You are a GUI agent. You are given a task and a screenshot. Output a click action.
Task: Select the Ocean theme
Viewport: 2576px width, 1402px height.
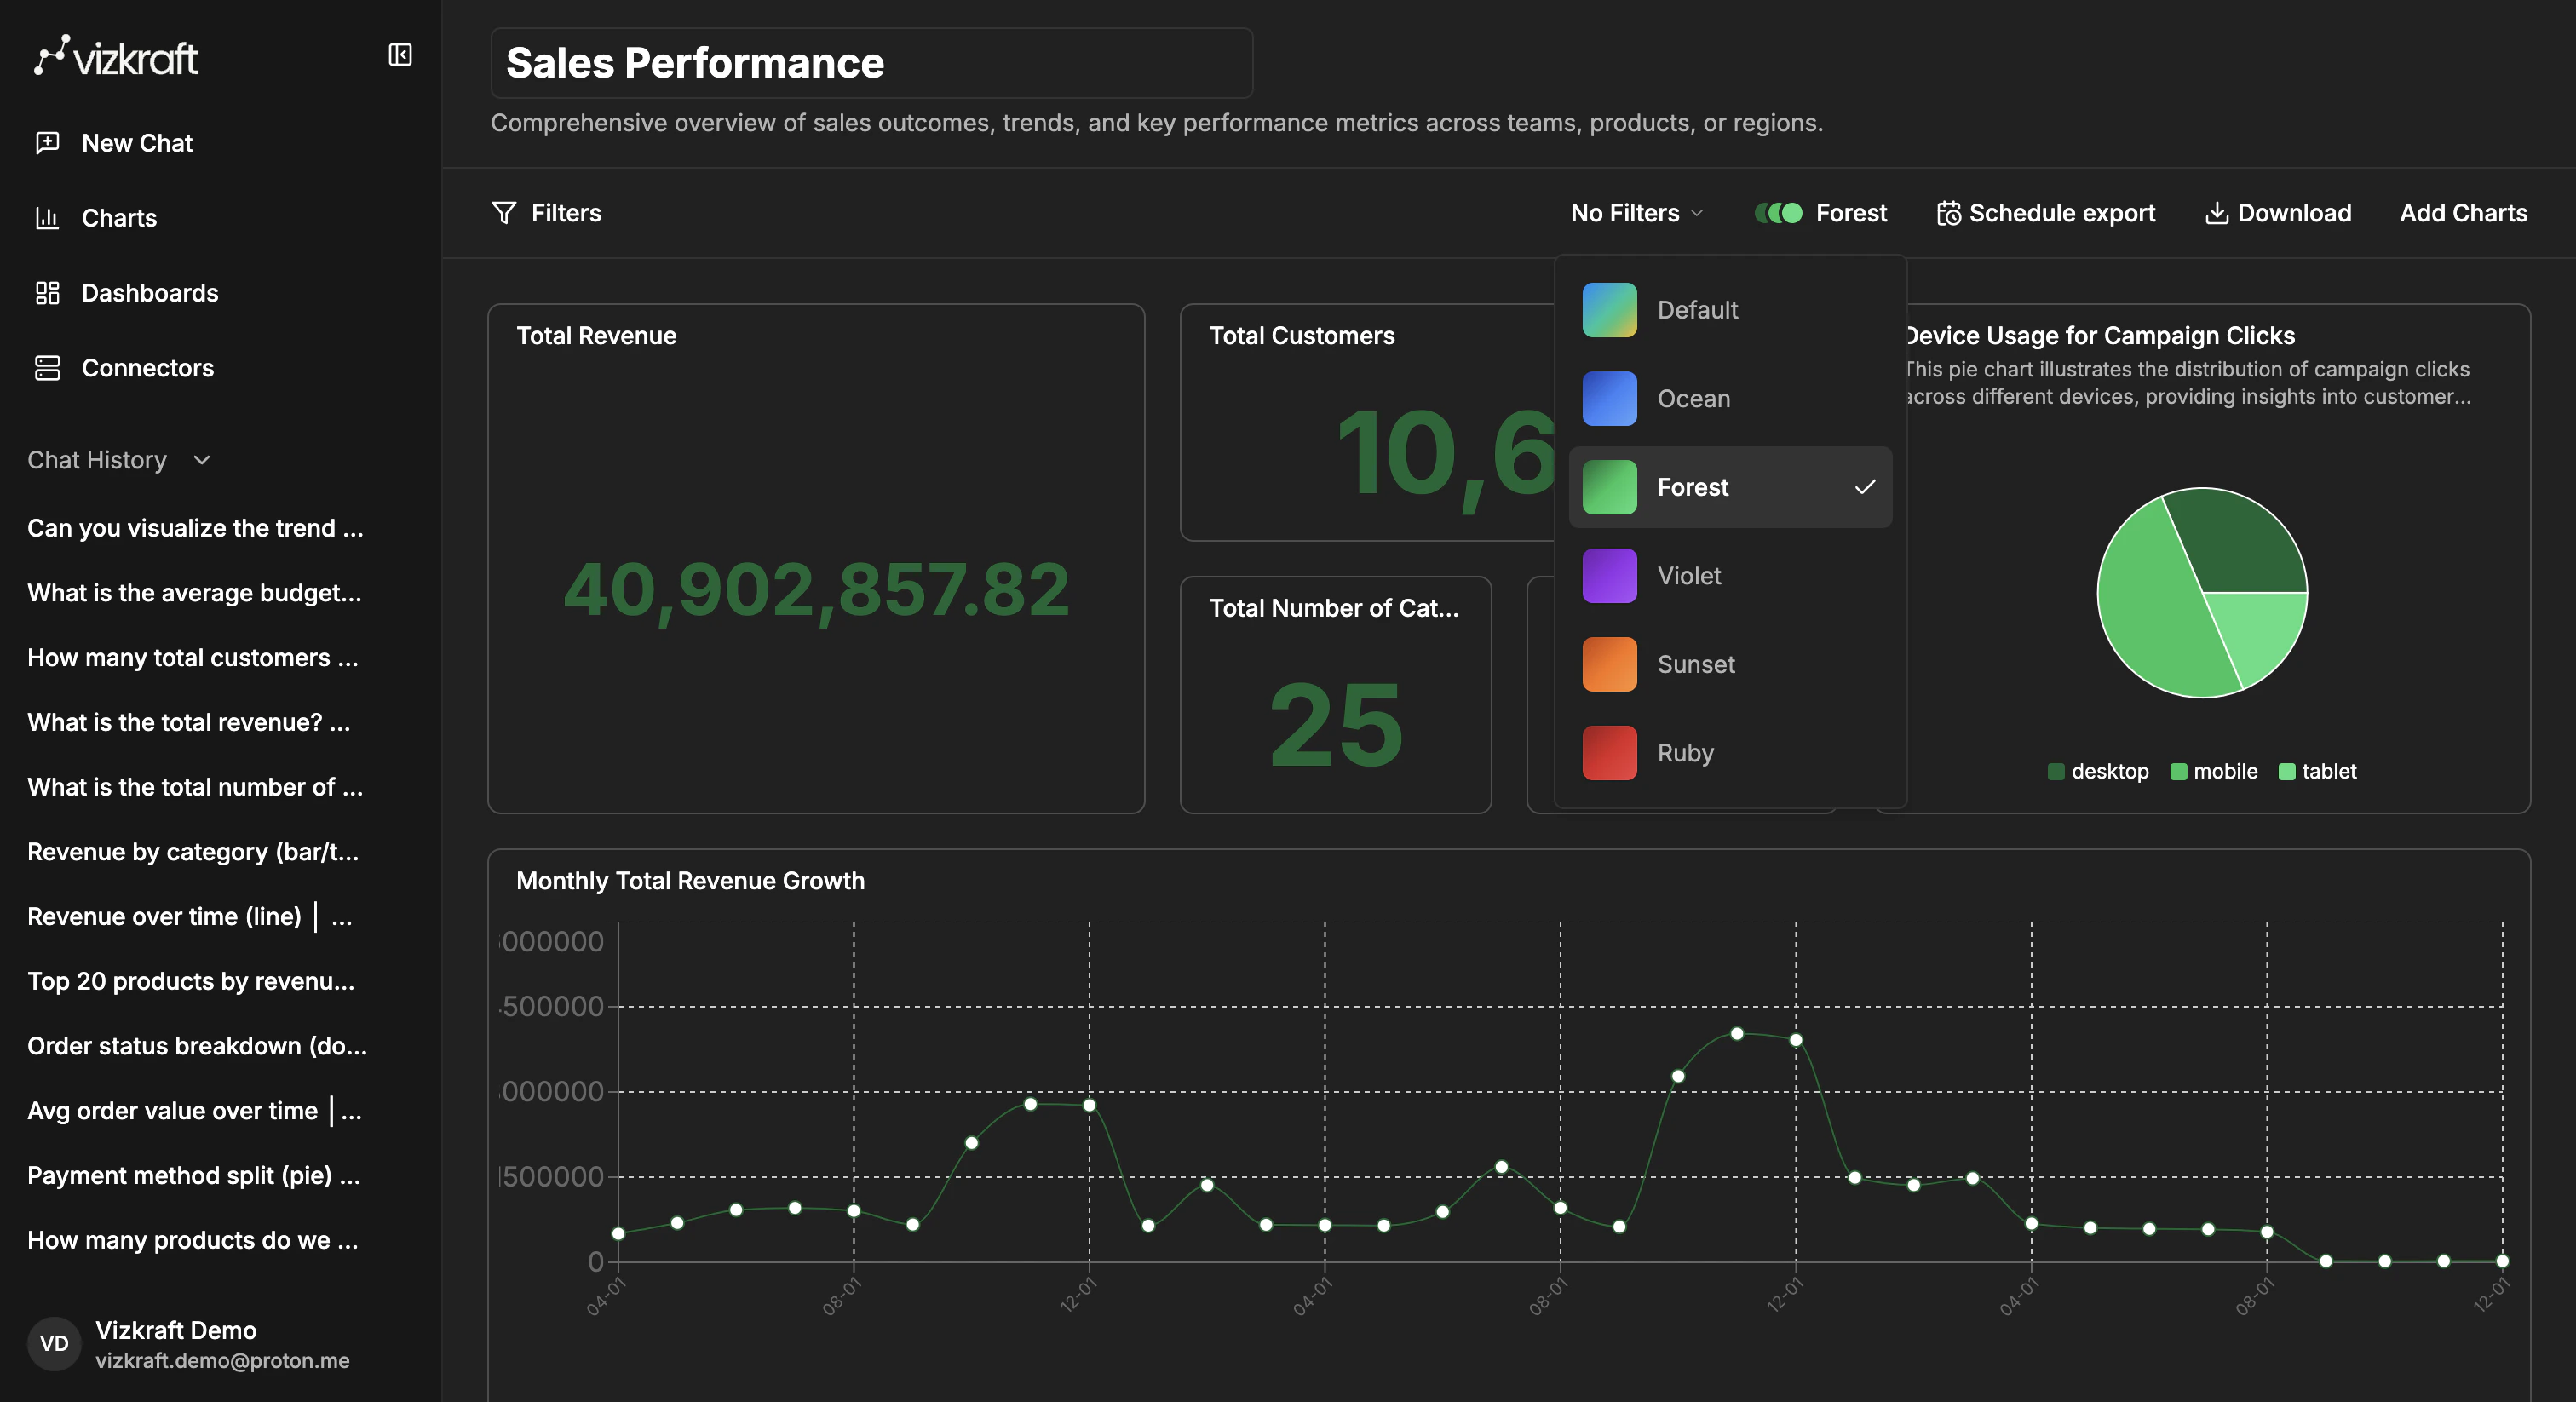(x=1693, y=398)
